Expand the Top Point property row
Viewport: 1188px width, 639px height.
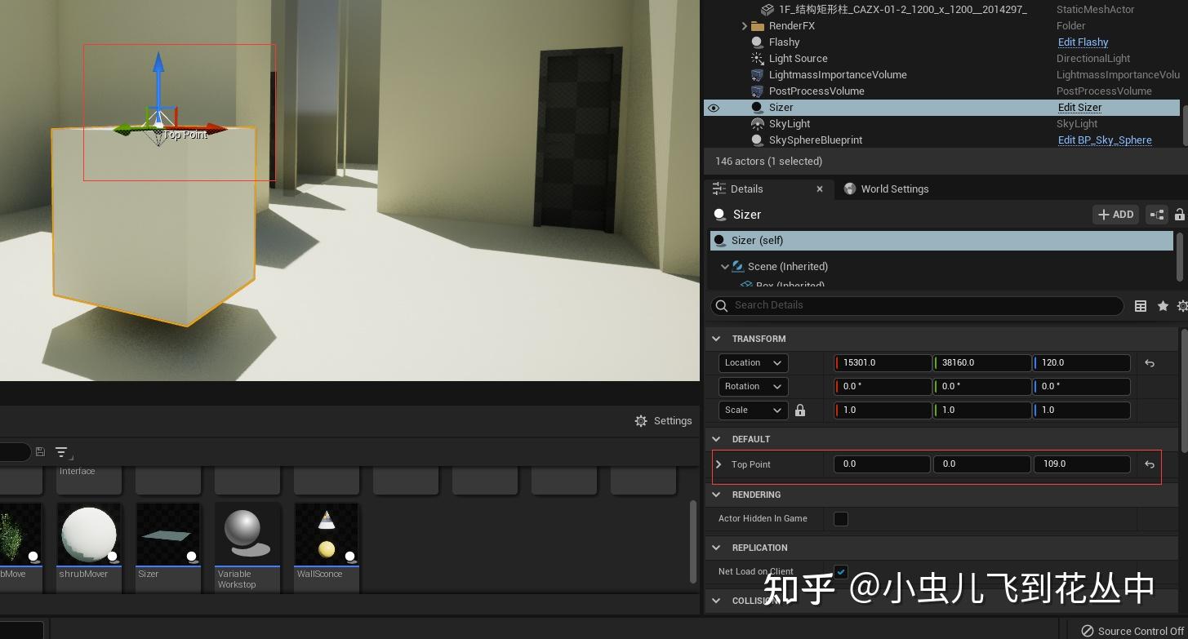click(x=719, y=464)
